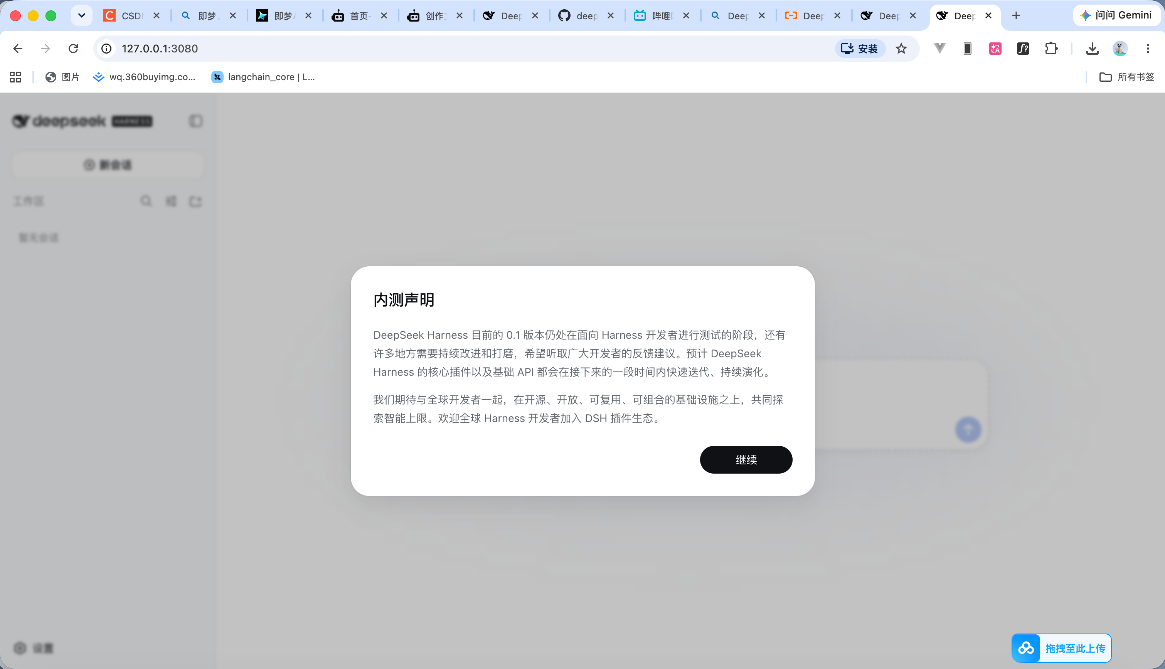This screenshot has width=1165, height=669.
Task: Open a new browser tab
Action: [x=1016, y=16]
